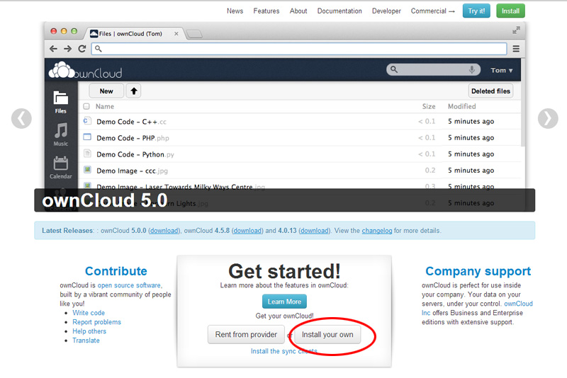Click the Install your own button
The image size is (567, 378).
327,335
